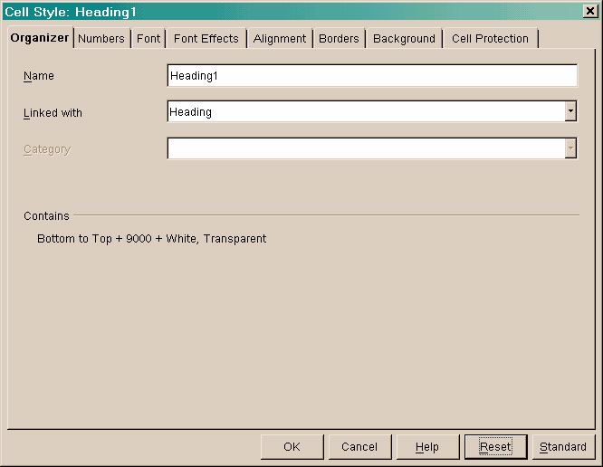Select the Alignment tab

pyautogui.click(x=280, y=38)
